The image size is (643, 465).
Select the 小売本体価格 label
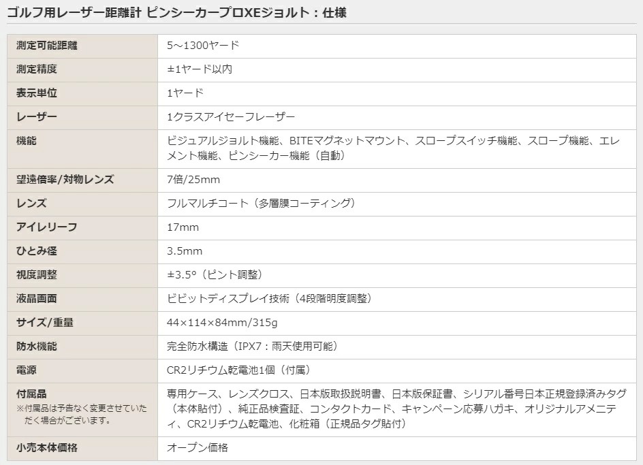point(47,448)
